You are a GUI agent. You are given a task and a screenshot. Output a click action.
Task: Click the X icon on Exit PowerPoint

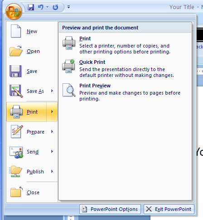point(149,209)
